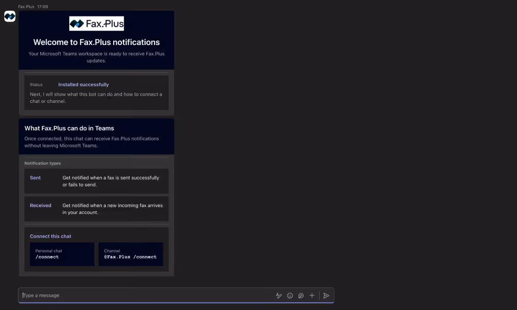Screen dimensions: 517x310
Task: Click the description 'Get notified when a new incoming fax'
Action: (x=104, y=205)
